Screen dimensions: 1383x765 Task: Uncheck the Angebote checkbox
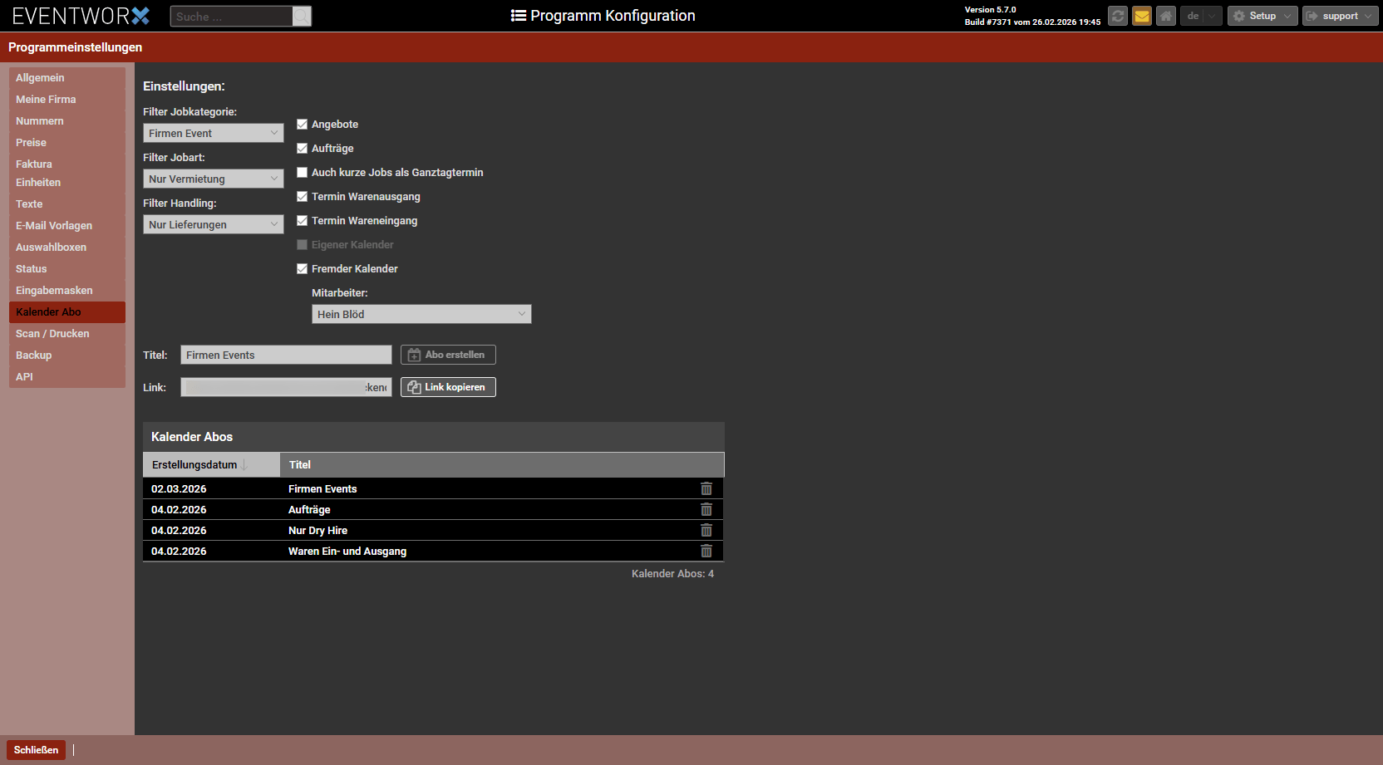click(x=303, y=125)
